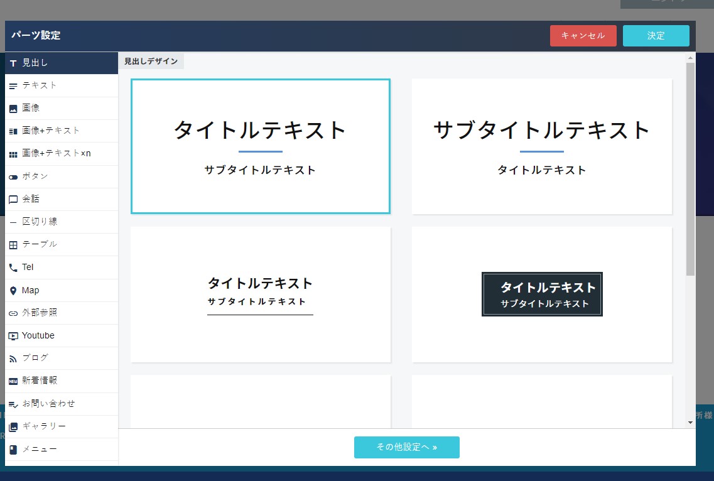Click the その他設定へ button

click(406, 447)
